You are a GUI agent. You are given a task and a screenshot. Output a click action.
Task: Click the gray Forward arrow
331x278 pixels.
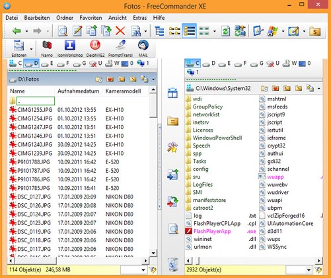pyautogui.click(x=37, y=31)
